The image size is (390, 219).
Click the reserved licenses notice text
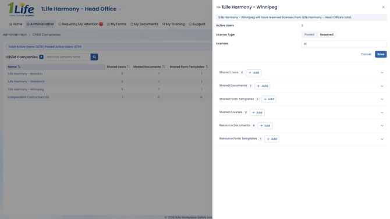pos(285,17)
